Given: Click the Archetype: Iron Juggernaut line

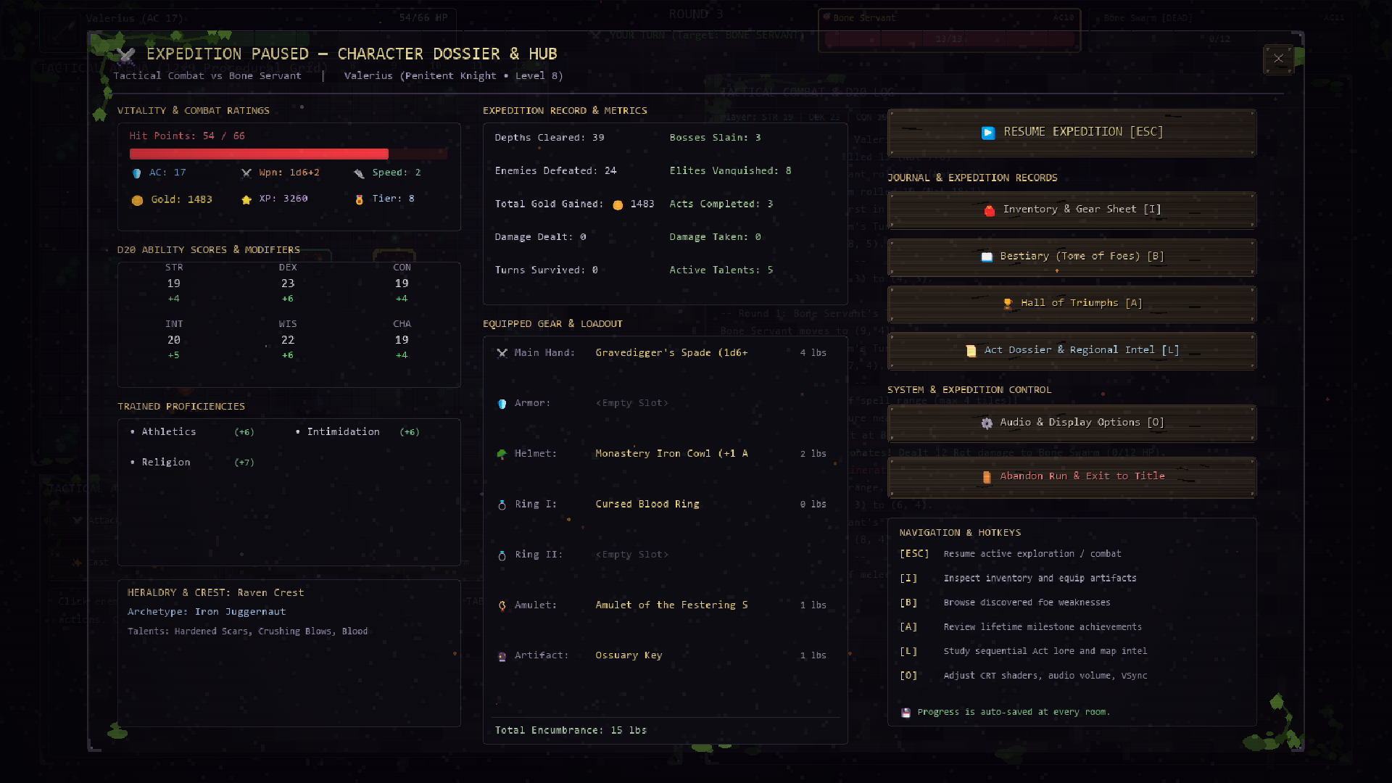Looking at the screenshot, I should click(207, 612).
